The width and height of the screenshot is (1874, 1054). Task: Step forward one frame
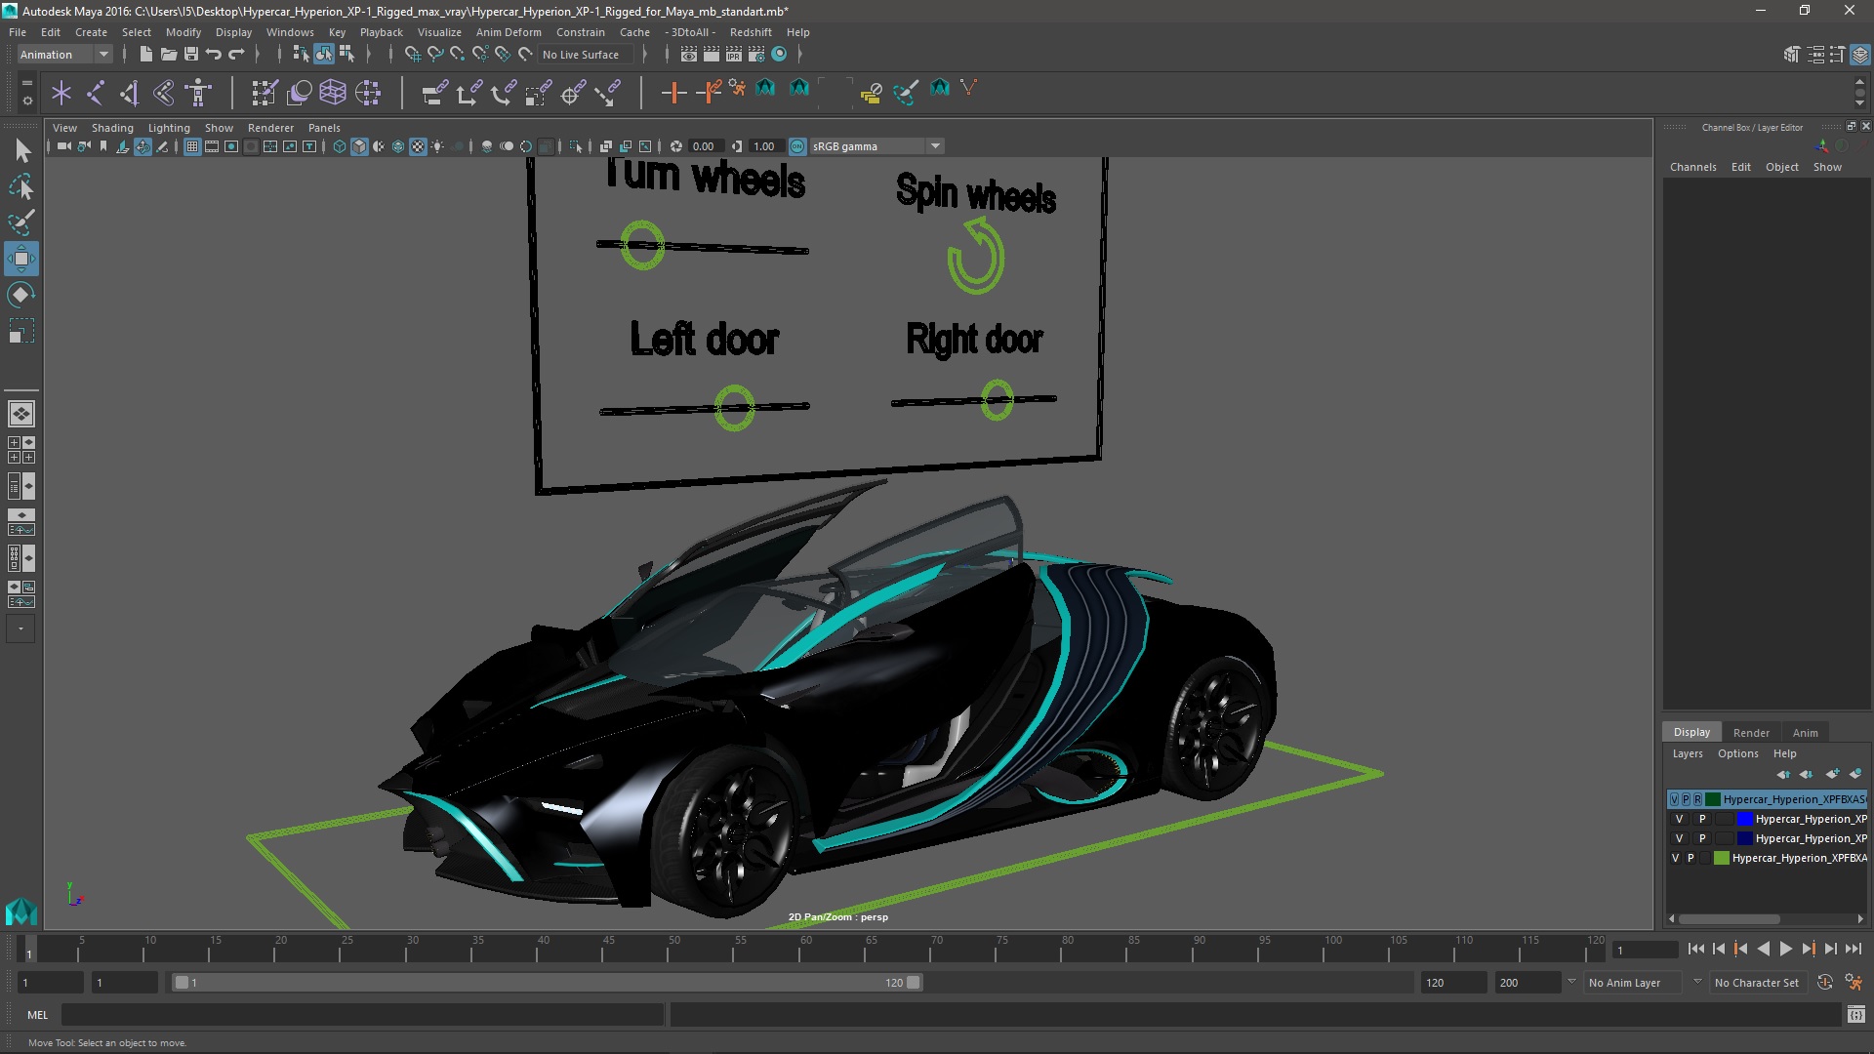tap(1830, 949)
